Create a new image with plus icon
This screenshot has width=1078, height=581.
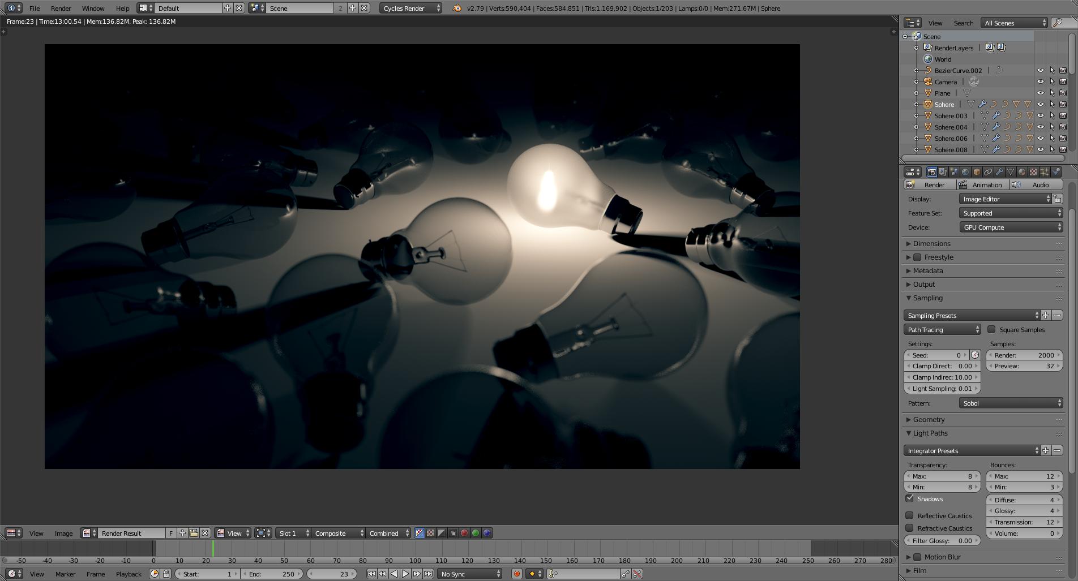point(182,533)
